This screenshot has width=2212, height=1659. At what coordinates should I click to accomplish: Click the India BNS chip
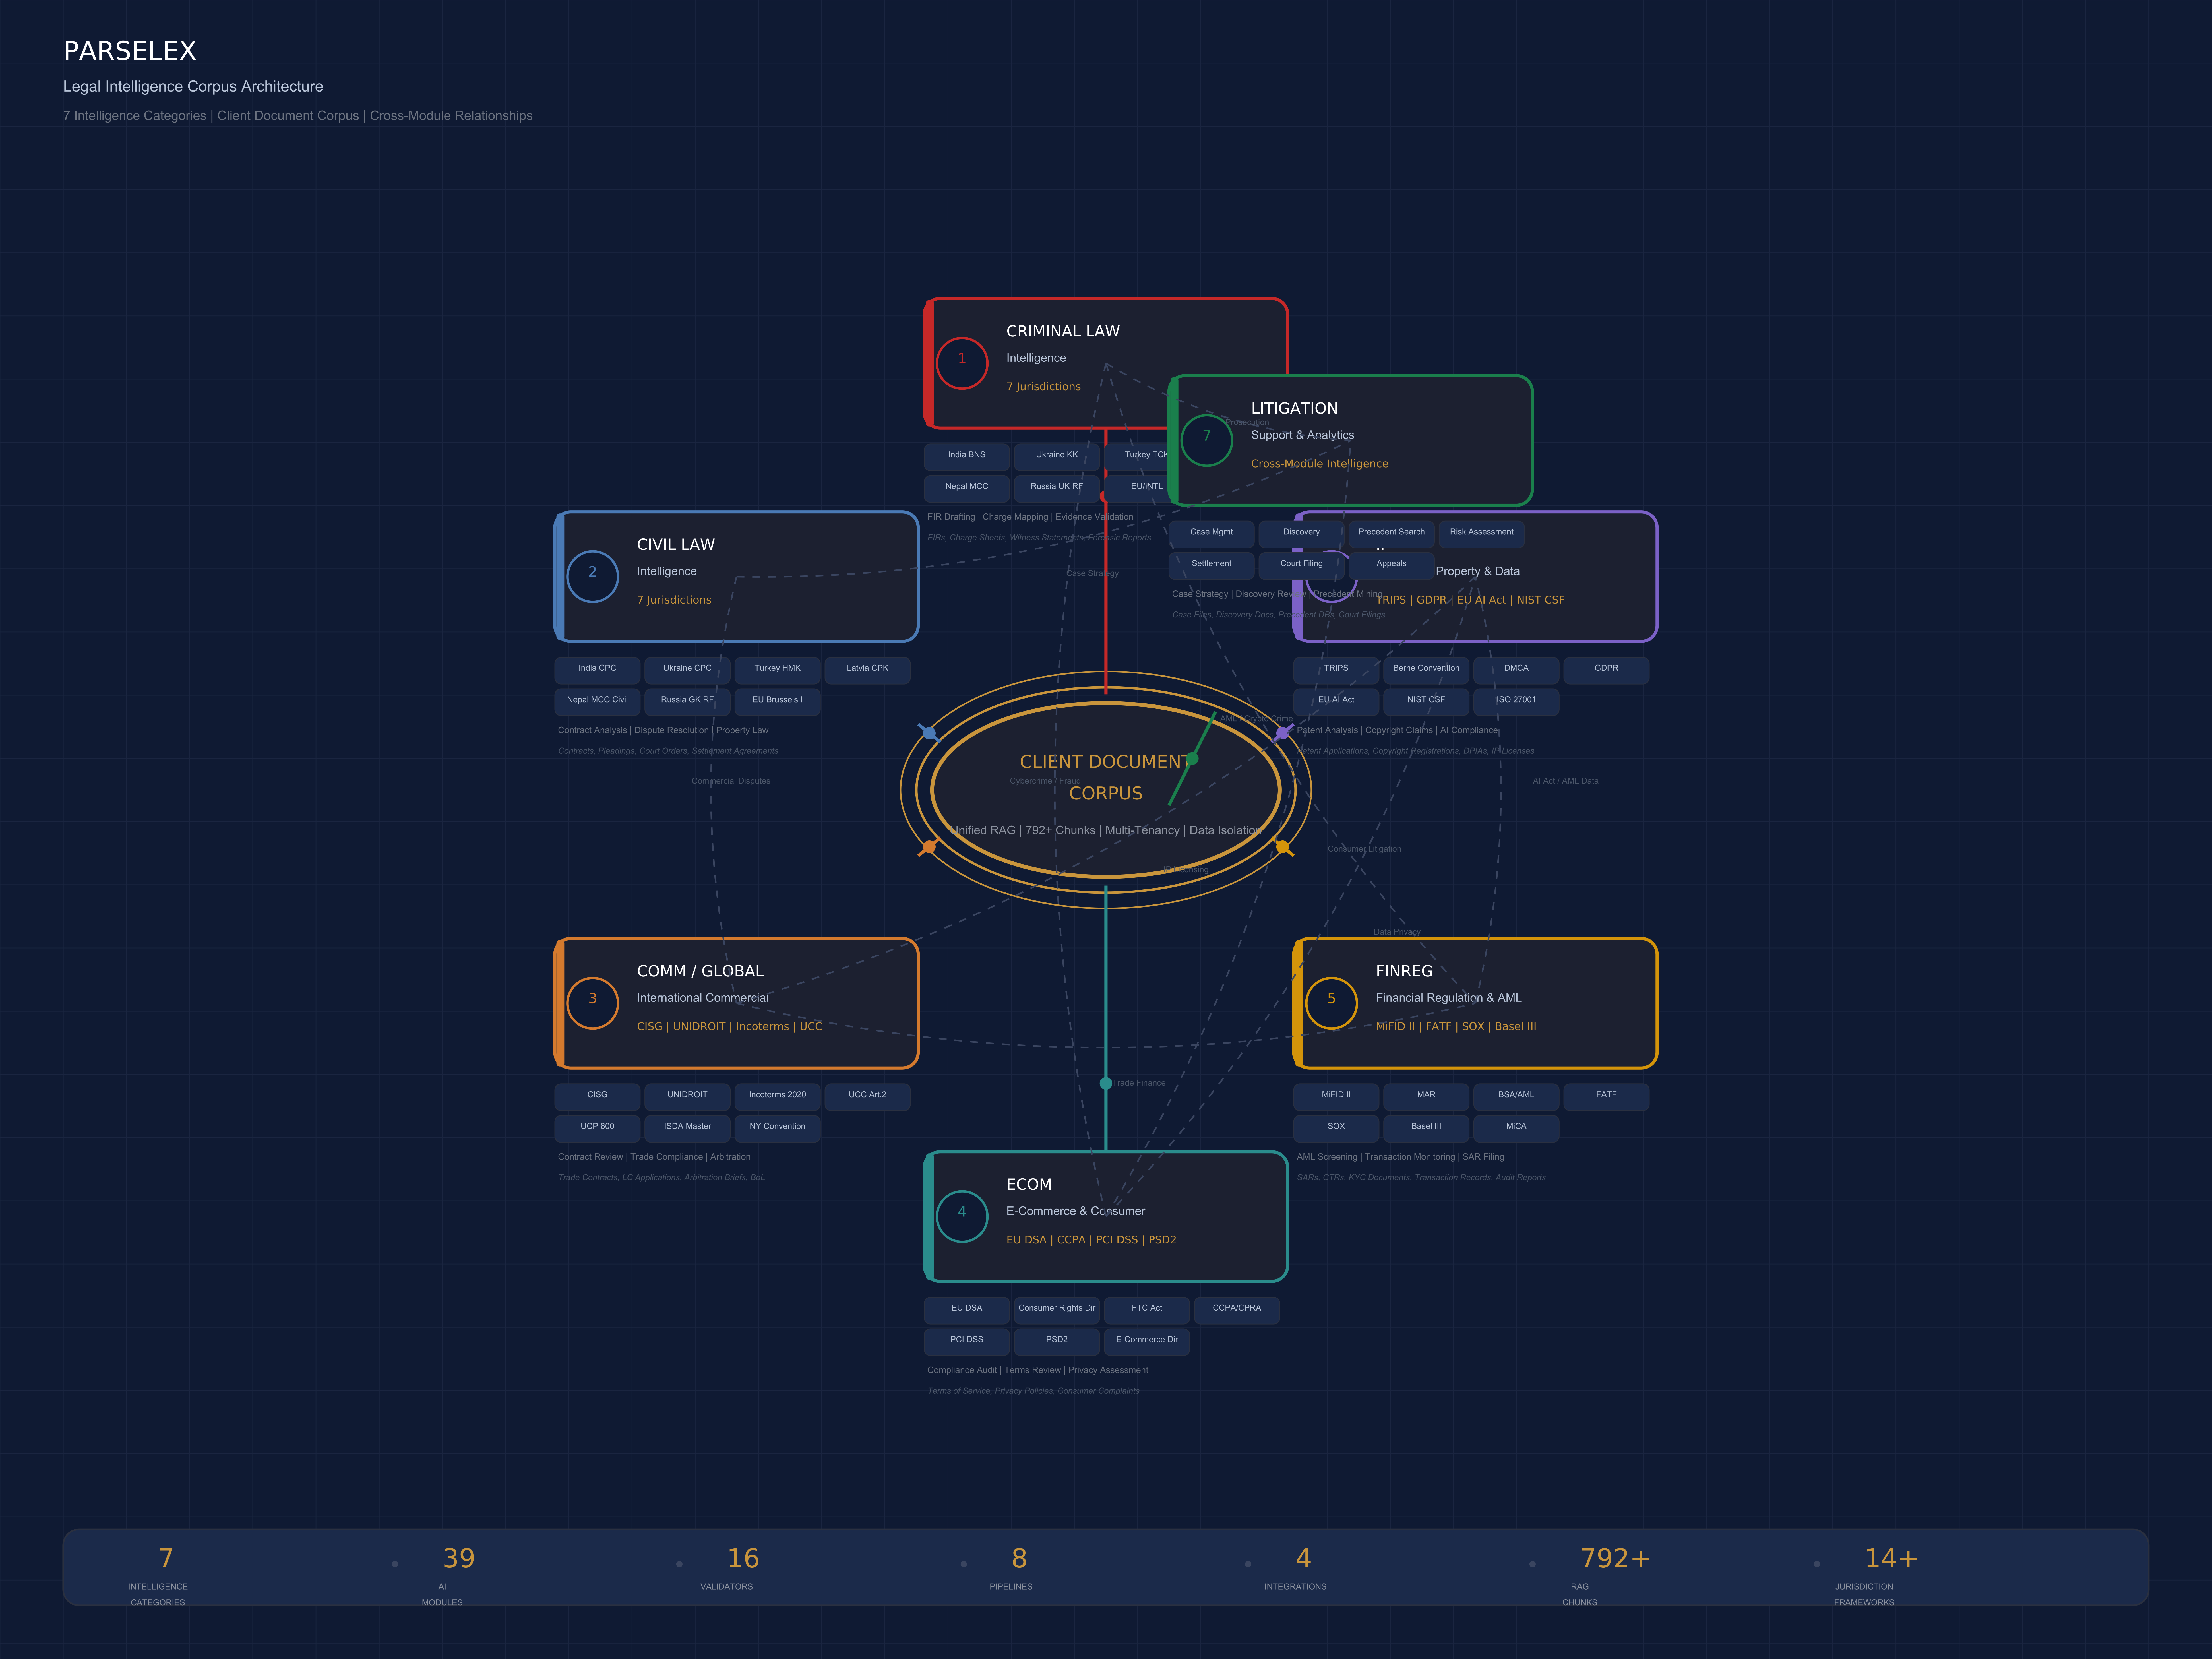pyautogui.click(x=967, y=457)
